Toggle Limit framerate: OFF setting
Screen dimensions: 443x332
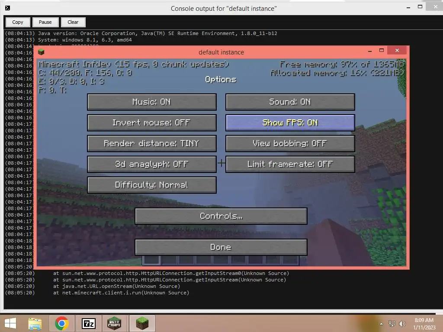(290, 164)
